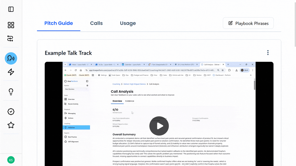Click the Coaching breadcrumb in the video preview

[116, 84]
